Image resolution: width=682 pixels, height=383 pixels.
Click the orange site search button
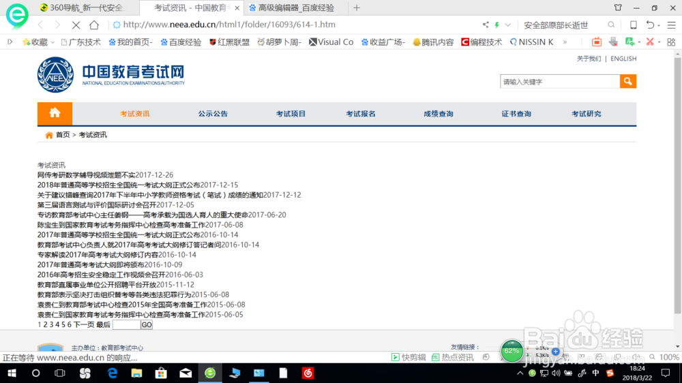tap(627, 81)
